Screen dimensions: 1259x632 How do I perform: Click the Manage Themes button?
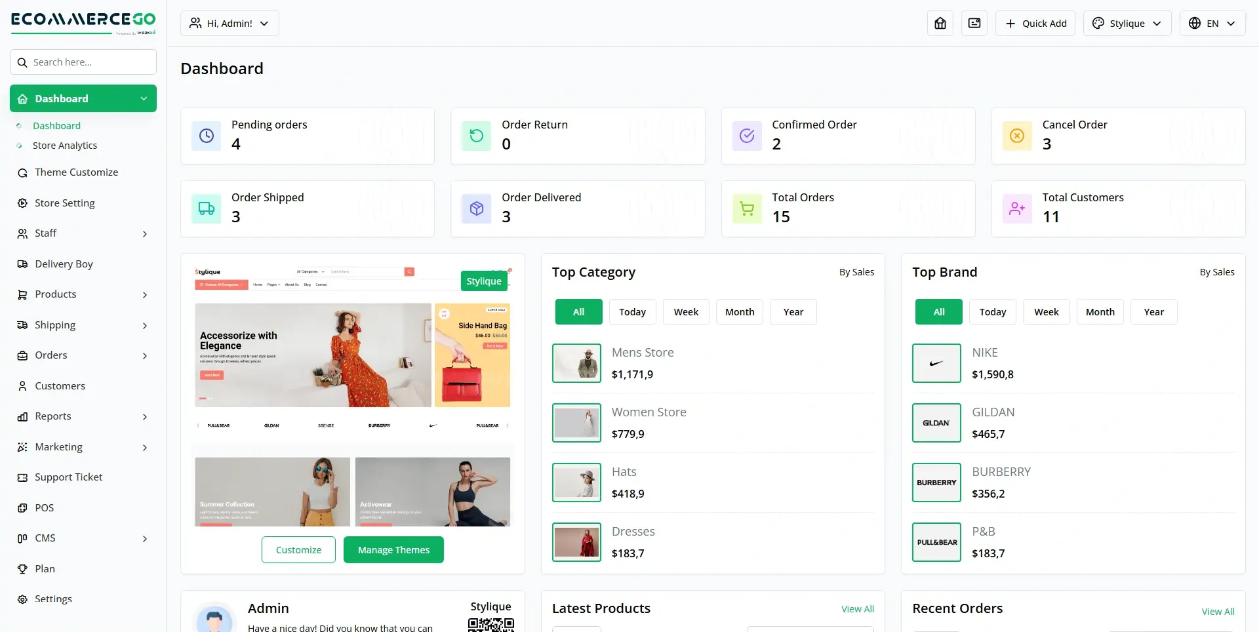[x=393, y=549]
